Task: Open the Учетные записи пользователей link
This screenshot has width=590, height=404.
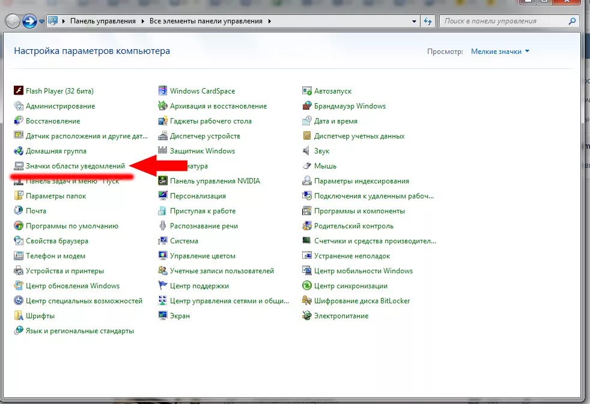Action: coord(222,271)
